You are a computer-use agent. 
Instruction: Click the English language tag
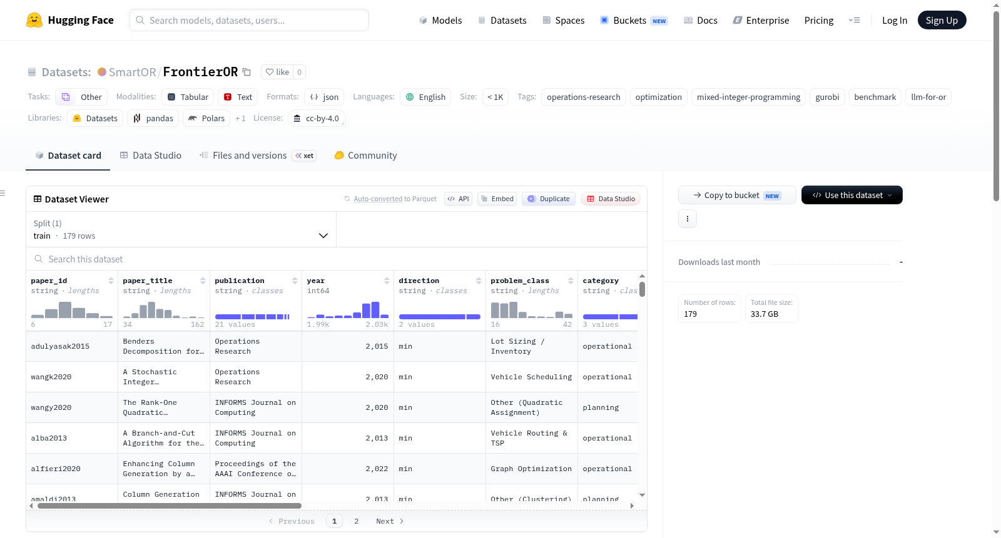pyautogui.click(x=425, y=97)
